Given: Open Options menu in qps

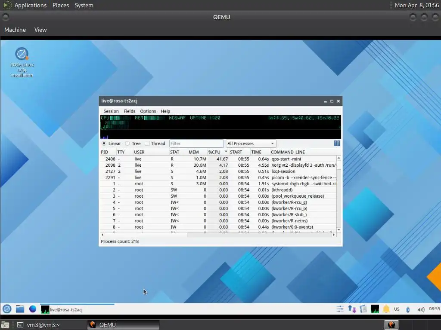Looking at the screenshot, I should point(148,111).
